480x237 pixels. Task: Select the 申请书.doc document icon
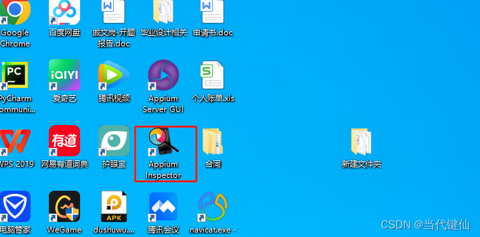(212, 12)
